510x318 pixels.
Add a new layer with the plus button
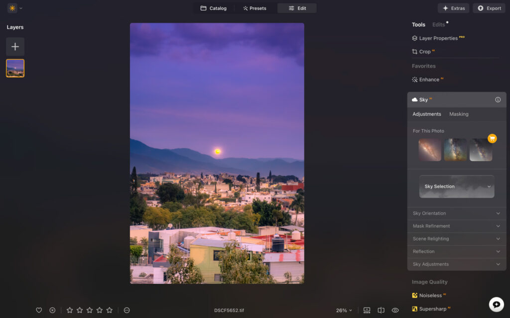point(15,46)
